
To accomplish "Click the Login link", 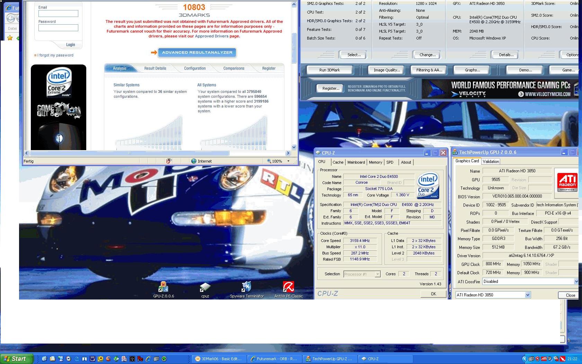I will click(70, 45).
